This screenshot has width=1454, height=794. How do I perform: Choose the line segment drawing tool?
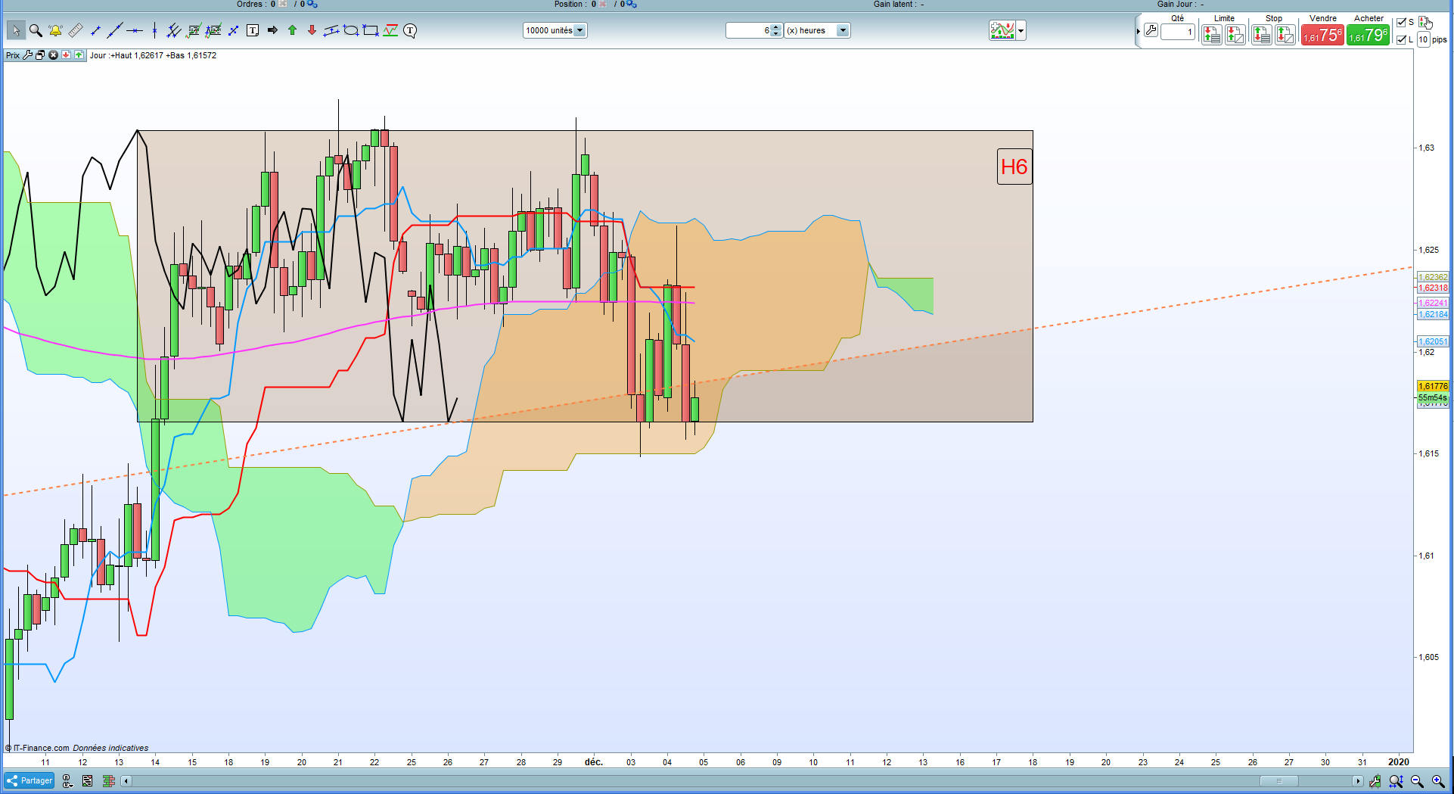[95, 30]
